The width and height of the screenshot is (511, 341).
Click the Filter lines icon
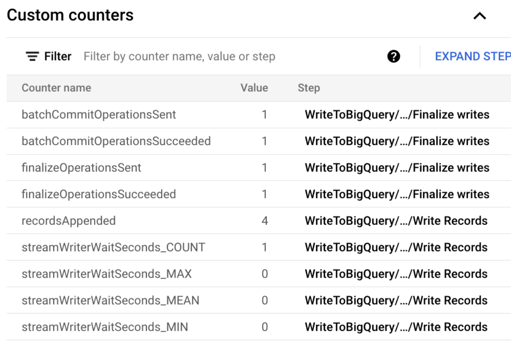pos(32,56)
